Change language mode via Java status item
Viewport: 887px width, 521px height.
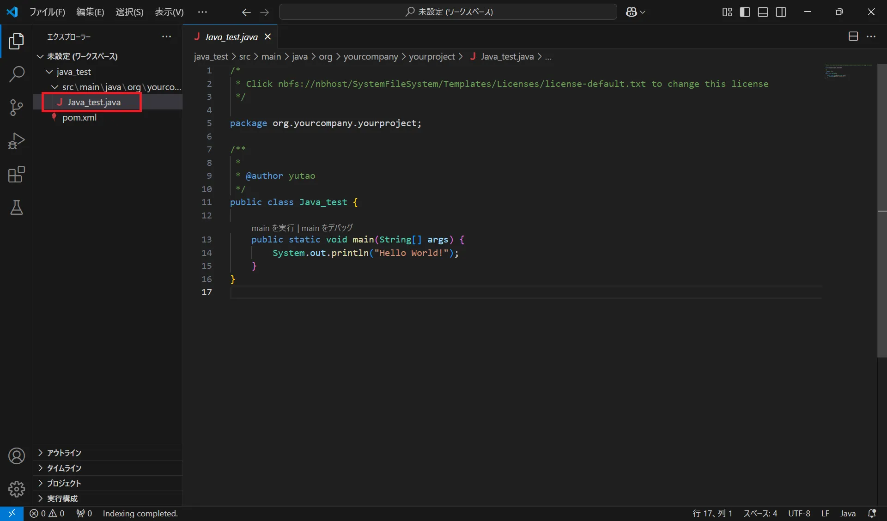848,513
